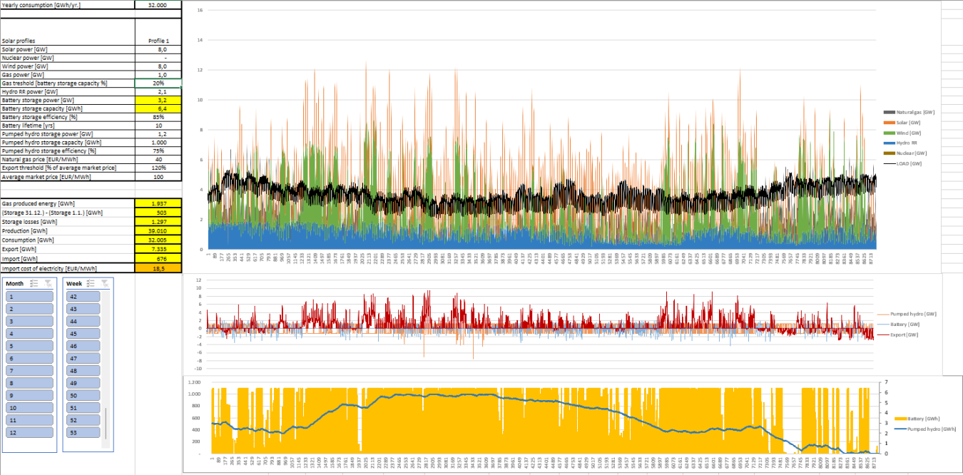Image resolution: width=963 pixels, height=475 pixels.
Task: Select the Yearly consumption 32.000 cell
Action: pyautogui.click(x=158, y=5)
